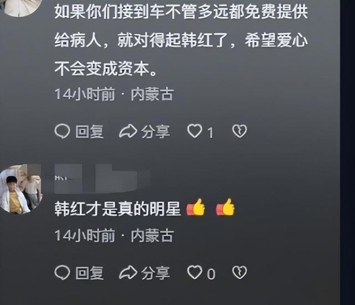Open the profile avatar of the 韩红才是真的明星 commenter
355x305 pixels.
20,190
